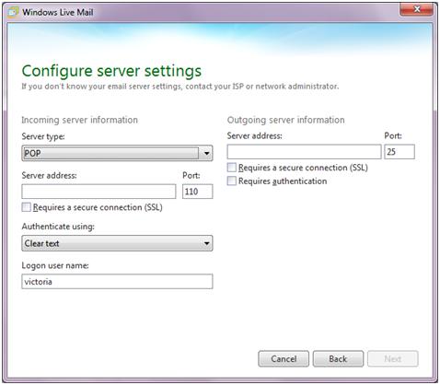Open the Authenticate using Clear text dropdown
This screenshot has height=385, width=440.
117,243
